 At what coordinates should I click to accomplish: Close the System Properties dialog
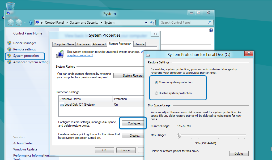[155, 34]
